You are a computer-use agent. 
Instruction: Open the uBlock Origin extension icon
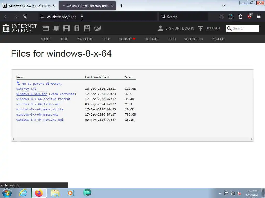(x=250, y=16)
